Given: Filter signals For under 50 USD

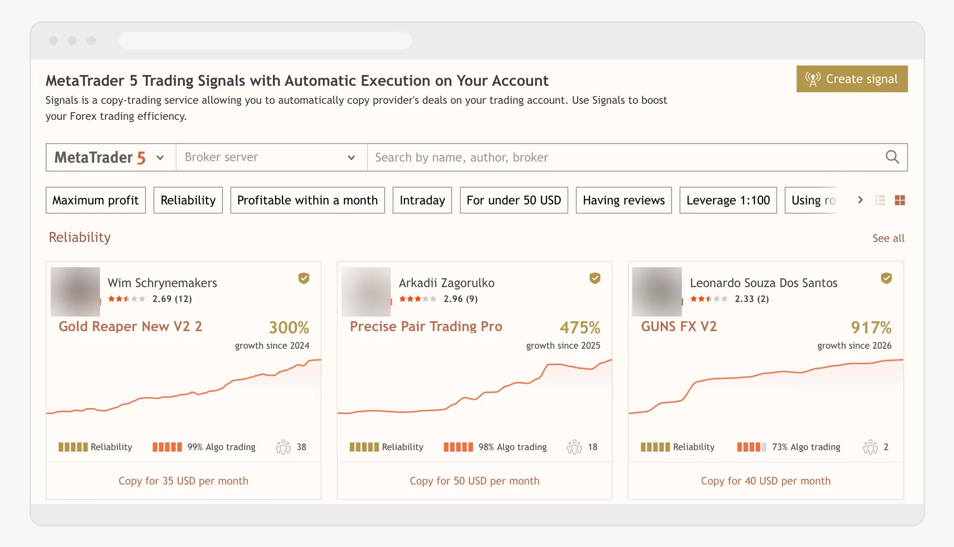Looking at the screenshot, I should 514,200.
